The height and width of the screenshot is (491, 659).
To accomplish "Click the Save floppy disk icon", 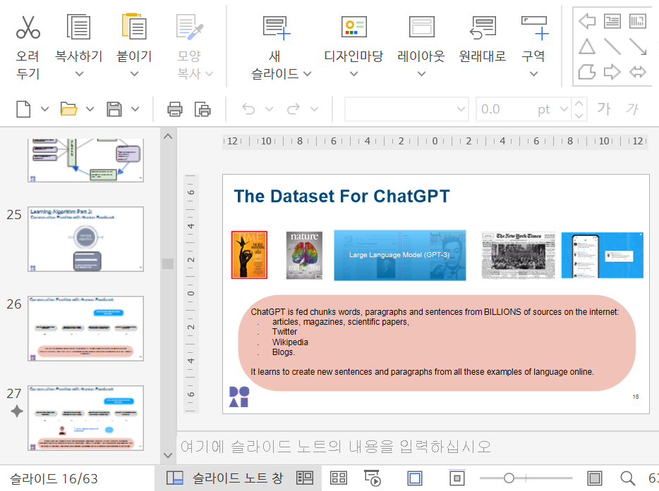I will [x=114, y=109].
